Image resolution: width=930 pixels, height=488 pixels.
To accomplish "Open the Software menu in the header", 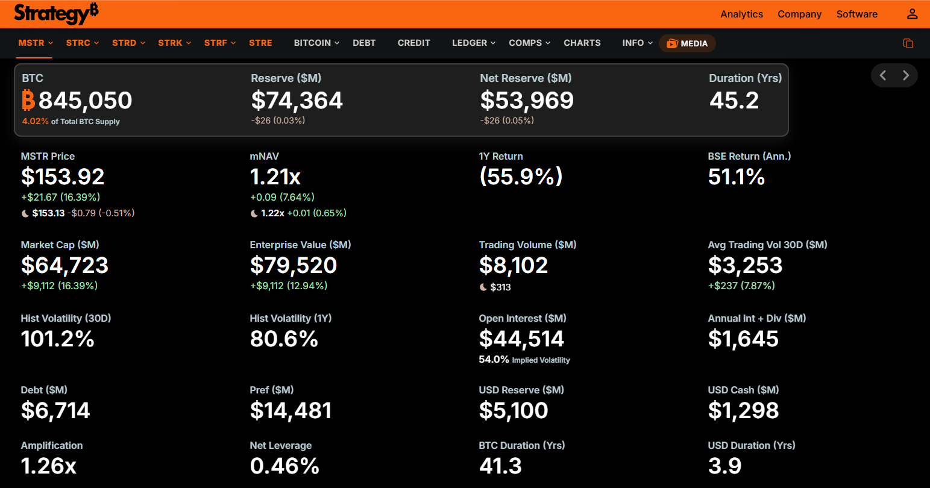I will click(x=857, y=14).
